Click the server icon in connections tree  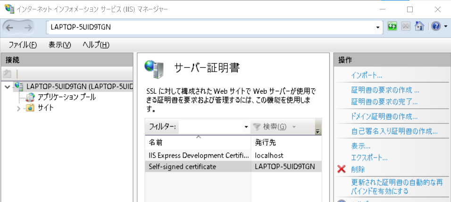point(19,86)
